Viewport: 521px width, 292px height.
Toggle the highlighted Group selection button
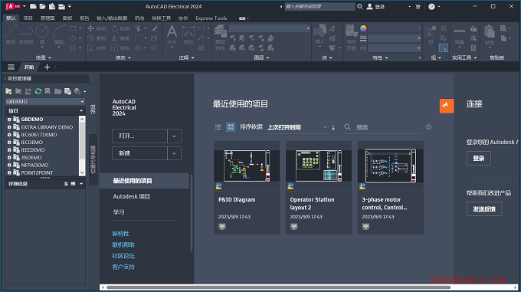click(x=444, y=48)
